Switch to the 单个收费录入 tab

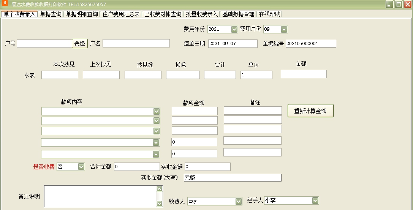pos(19,14)
